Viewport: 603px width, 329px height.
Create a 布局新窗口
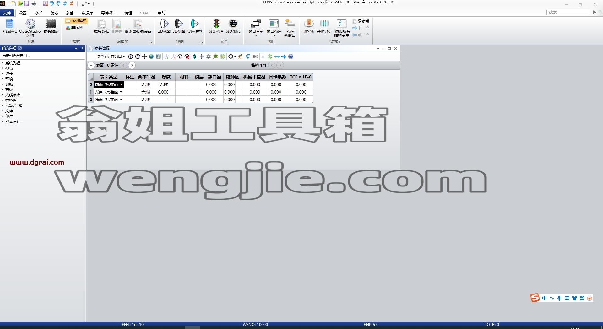click(x=290, y=28)
